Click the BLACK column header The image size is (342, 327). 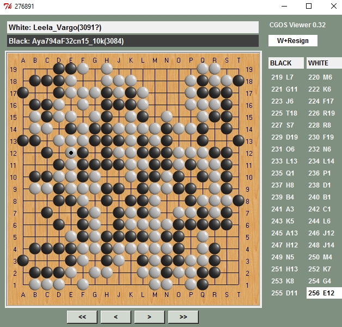click(x=286, y=63)
